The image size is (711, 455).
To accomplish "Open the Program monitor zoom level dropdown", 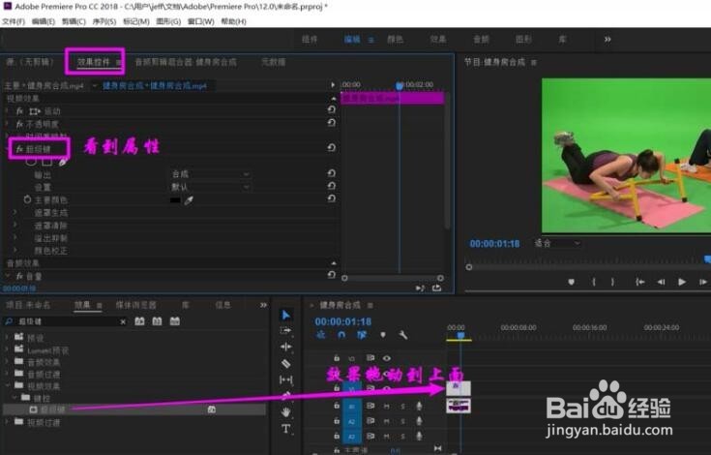I will click(557, 243).
